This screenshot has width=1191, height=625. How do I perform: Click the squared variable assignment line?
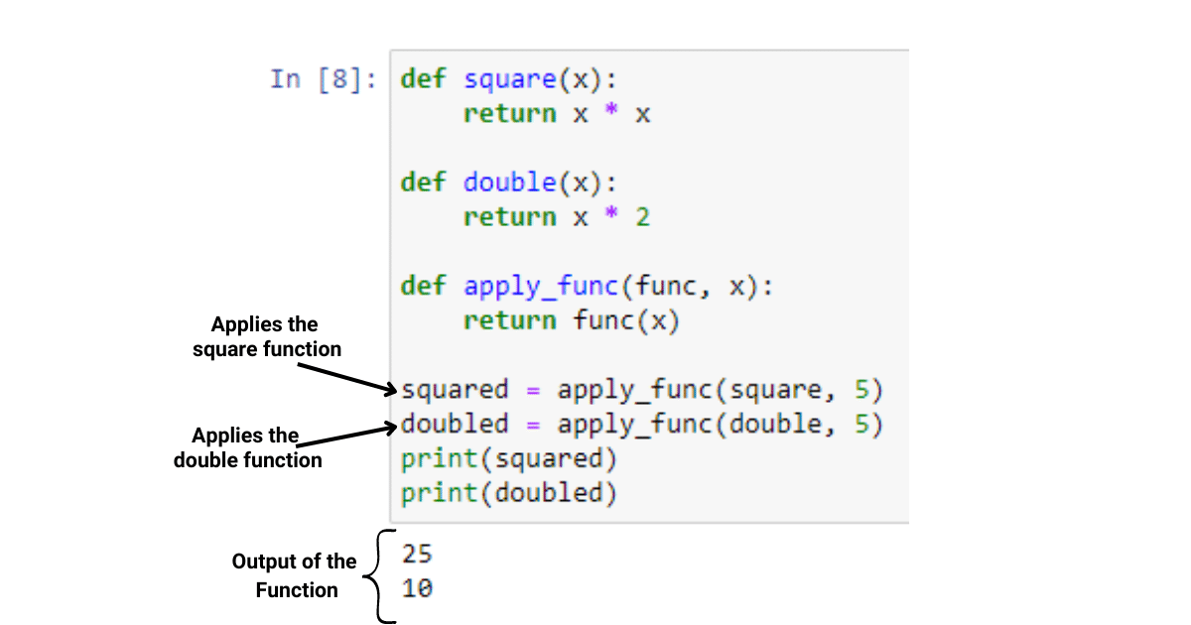641,390
